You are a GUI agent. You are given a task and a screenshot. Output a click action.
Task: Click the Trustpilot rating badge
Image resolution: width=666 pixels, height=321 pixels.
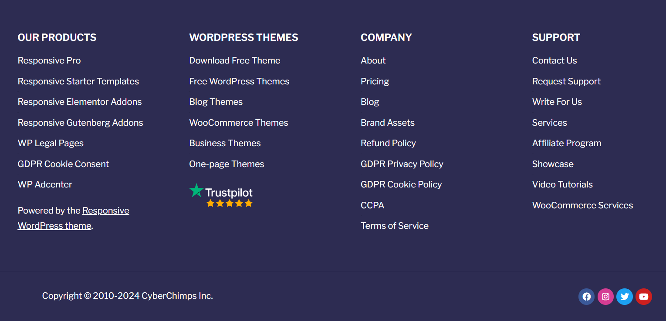coord(221,195)
